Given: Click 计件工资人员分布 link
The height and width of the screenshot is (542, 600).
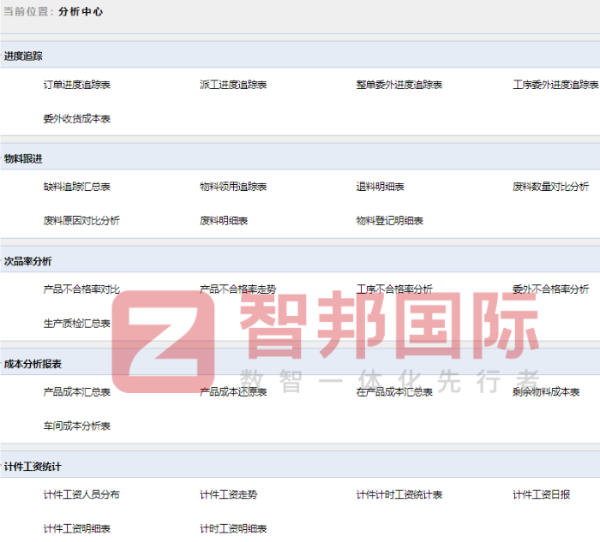Looking at the screenshot, I should pos(81,495).
